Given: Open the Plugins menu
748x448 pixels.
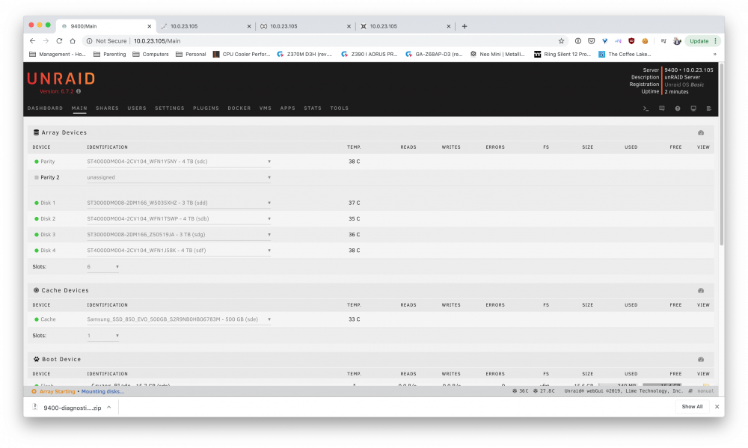Looking at the screenshot, I should 206,108.
